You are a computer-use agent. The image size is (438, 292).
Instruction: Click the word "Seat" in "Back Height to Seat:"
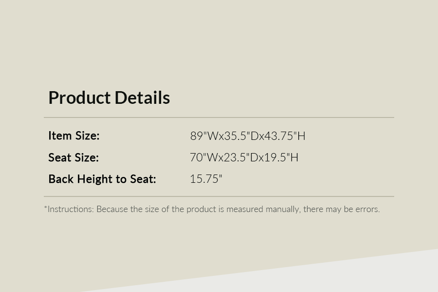pyautogui.click(x=143, y=179)
